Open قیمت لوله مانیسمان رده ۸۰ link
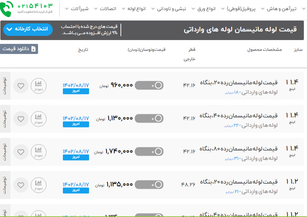 coord(239,149)
